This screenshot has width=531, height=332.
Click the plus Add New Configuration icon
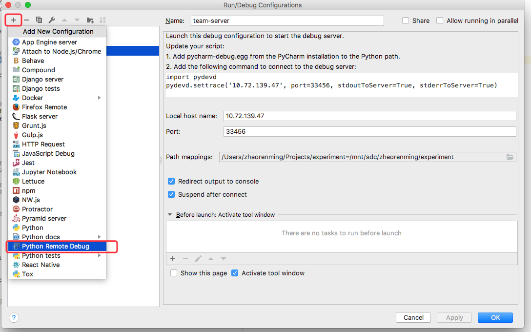pos(14,20)
